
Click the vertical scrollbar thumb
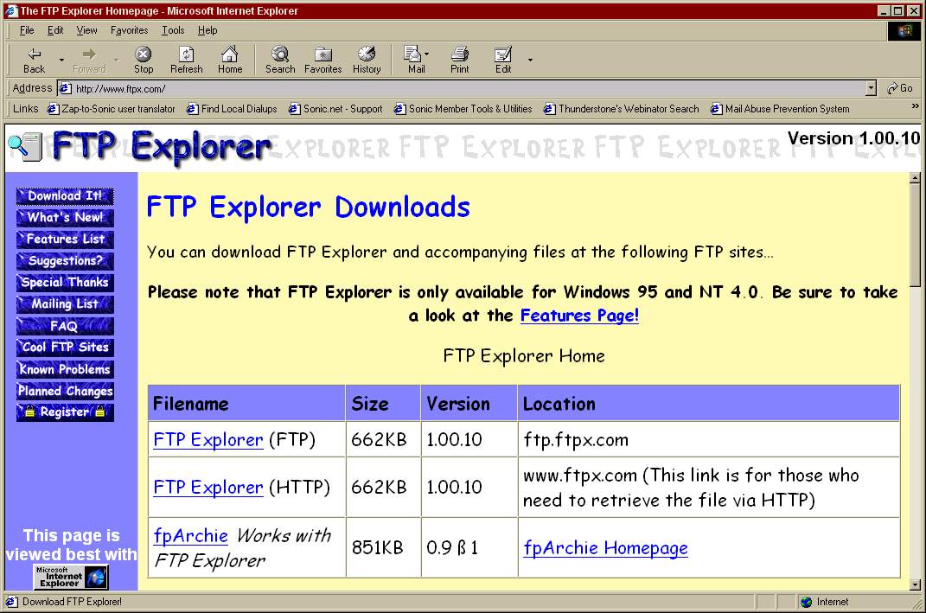tap(915, 235)
